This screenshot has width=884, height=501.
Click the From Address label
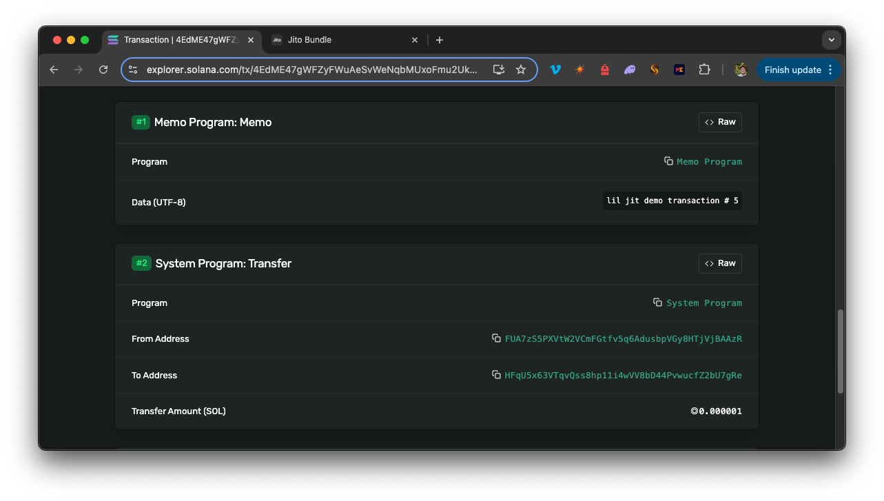160,339
